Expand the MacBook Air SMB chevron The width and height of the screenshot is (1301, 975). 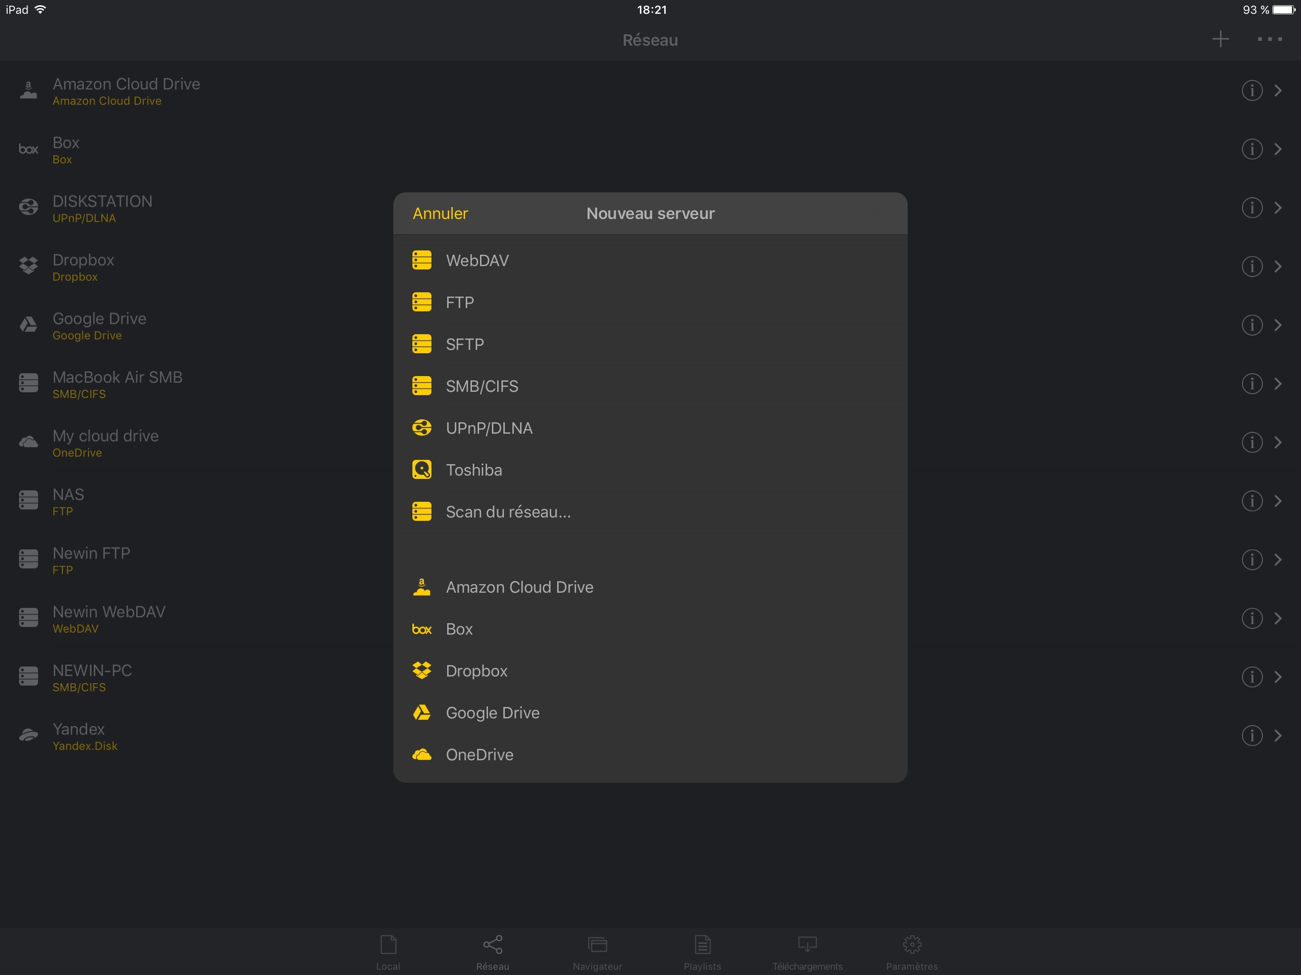click(x=1278, y=384)
